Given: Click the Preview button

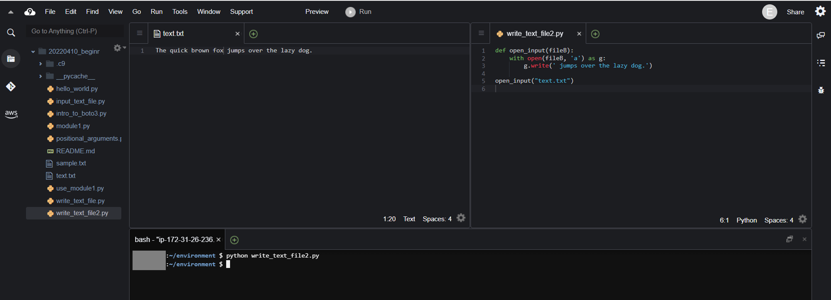Looking at the screenshot, I should [317, 12].
